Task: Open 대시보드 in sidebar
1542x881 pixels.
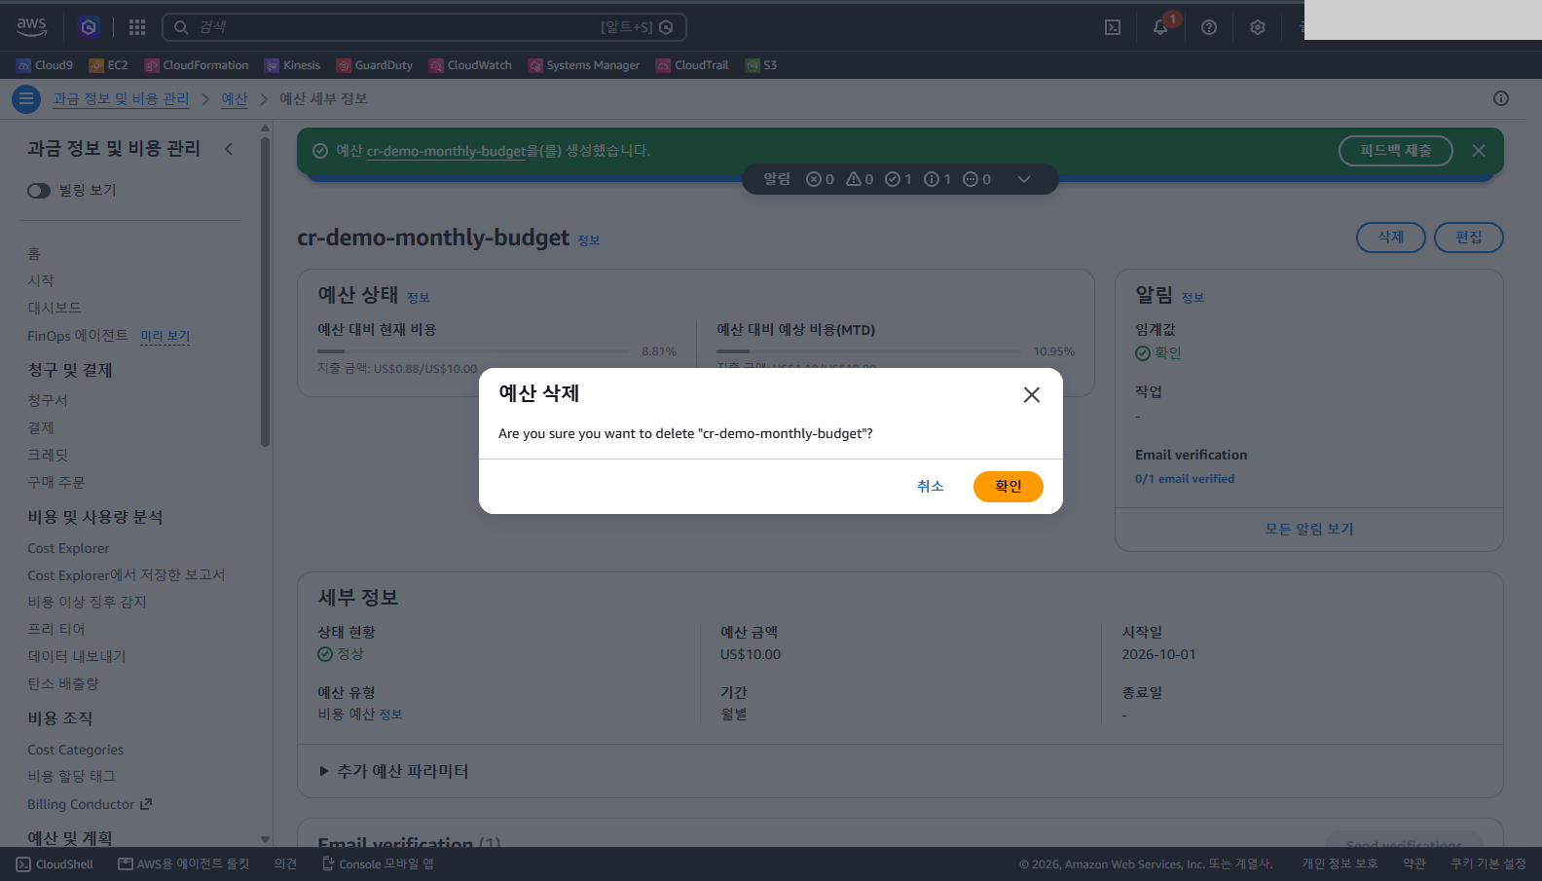Action: tap(55, 308)
